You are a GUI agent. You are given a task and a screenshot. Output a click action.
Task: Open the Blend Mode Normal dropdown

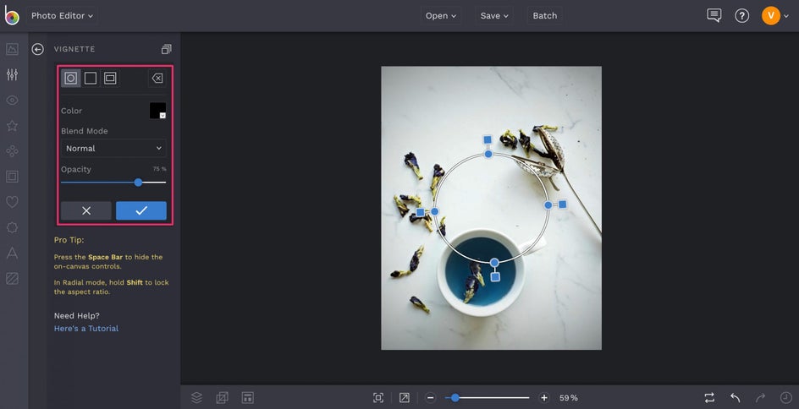[113, 149]
